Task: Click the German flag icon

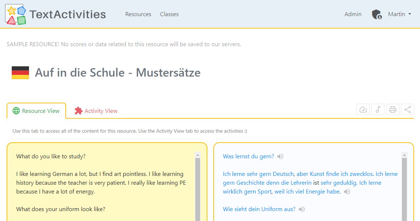Action: tap(20, 73)
